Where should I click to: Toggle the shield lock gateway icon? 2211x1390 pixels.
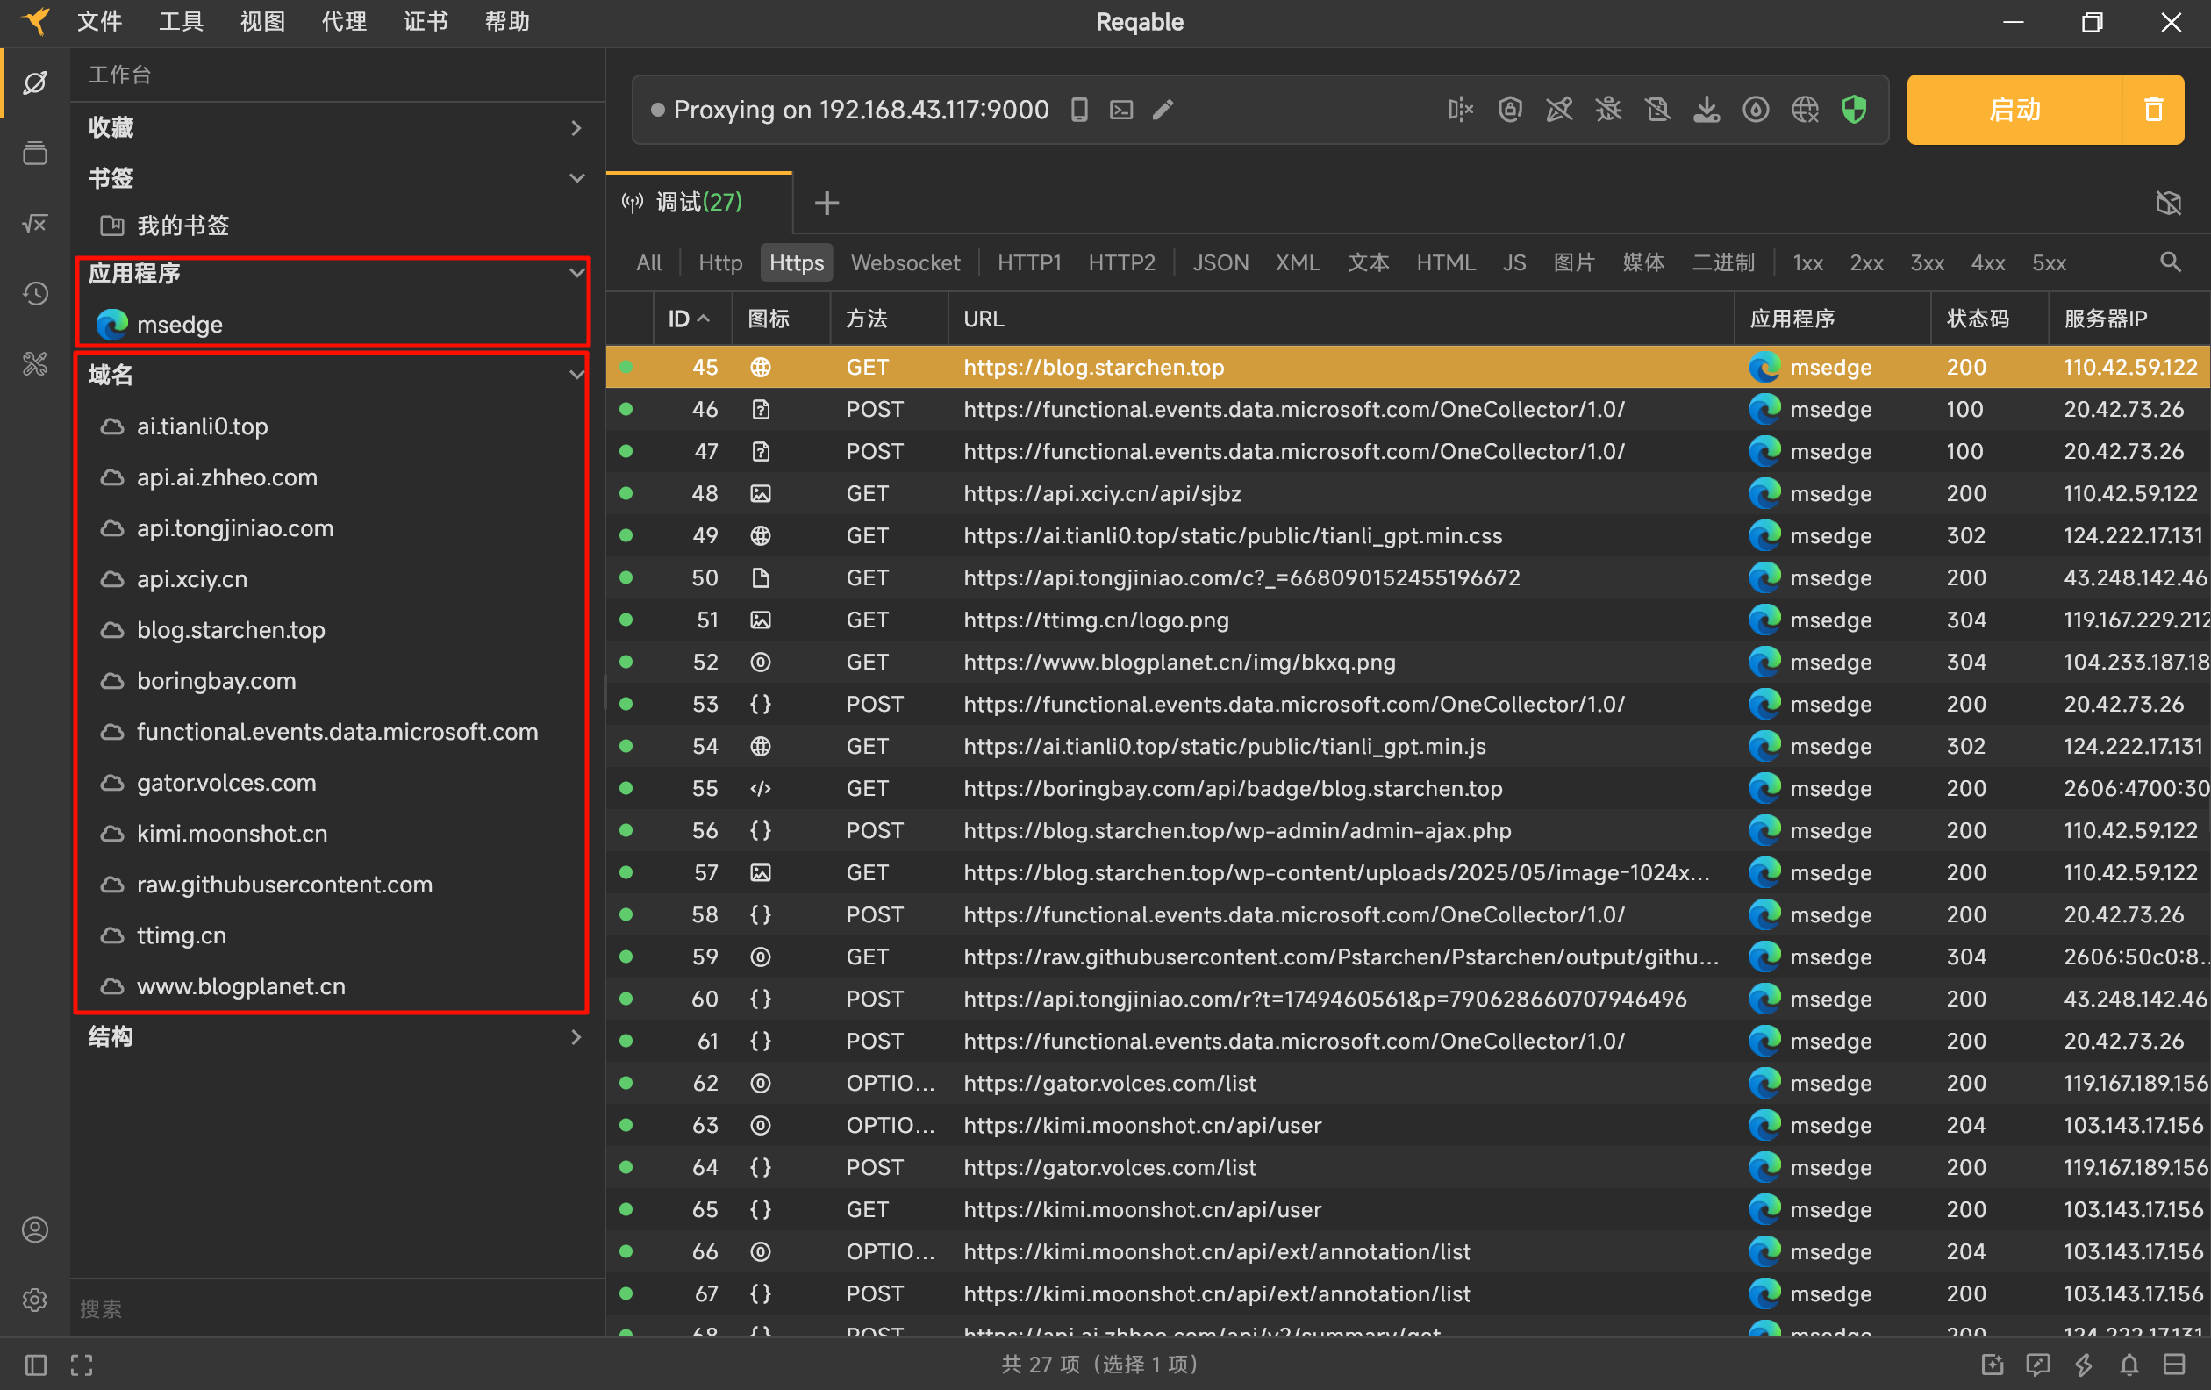tap(1509, 111)
